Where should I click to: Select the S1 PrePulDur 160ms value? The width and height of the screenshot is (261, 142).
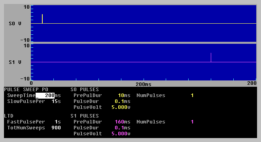point(123,122)
